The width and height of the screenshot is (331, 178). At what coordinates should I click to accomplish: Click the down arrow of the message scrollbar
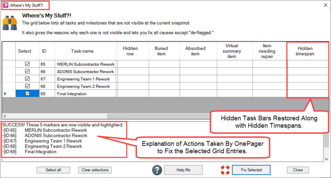click(x=326, y=159)
